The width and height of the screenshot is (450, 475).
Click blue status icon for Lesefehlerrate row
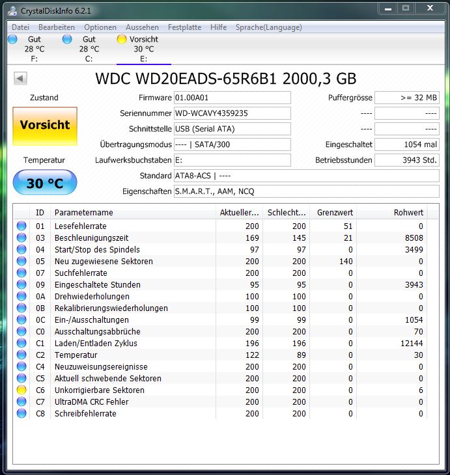tap(21, 226)
